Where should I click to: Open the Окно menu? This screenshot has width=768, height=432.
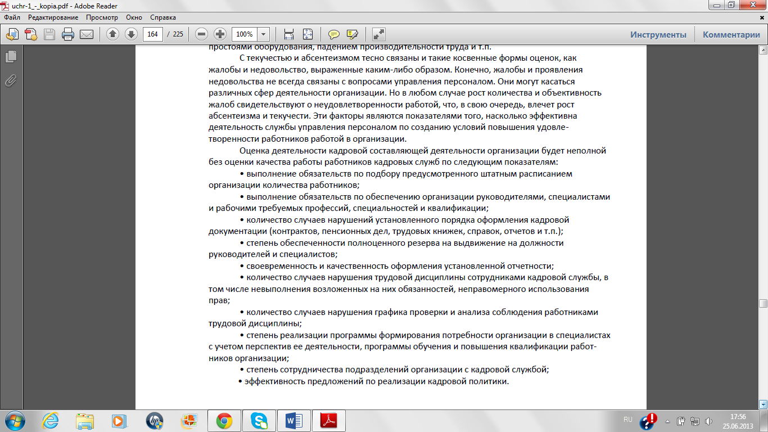pos(134,18)
